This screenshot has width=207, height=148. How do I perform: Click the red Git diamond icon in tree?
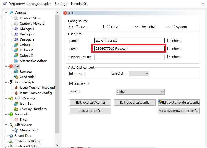pos(11,66)
